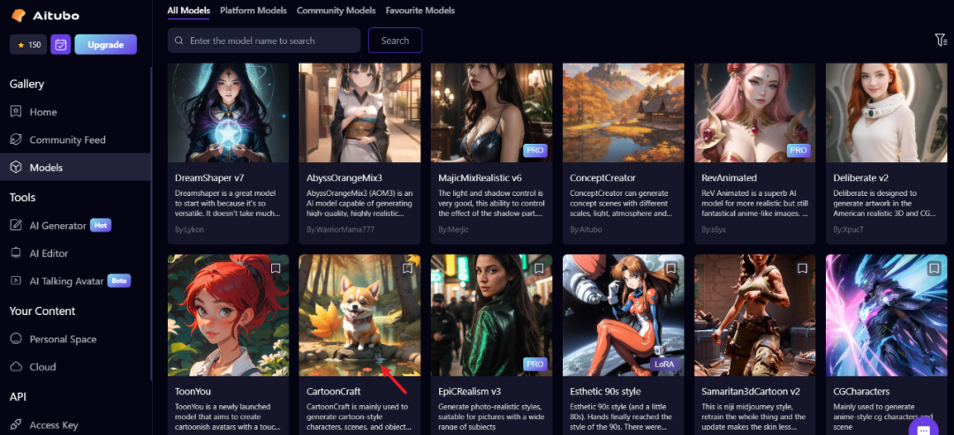Bookmark the ToonYou model
Screen dimensions: 954x435
point(276,268)
